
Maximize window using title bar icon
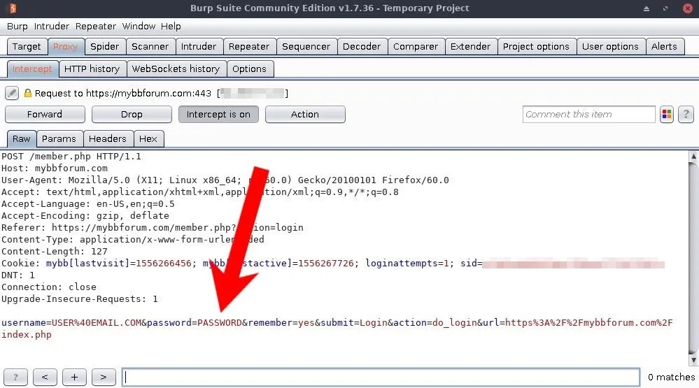665,8
